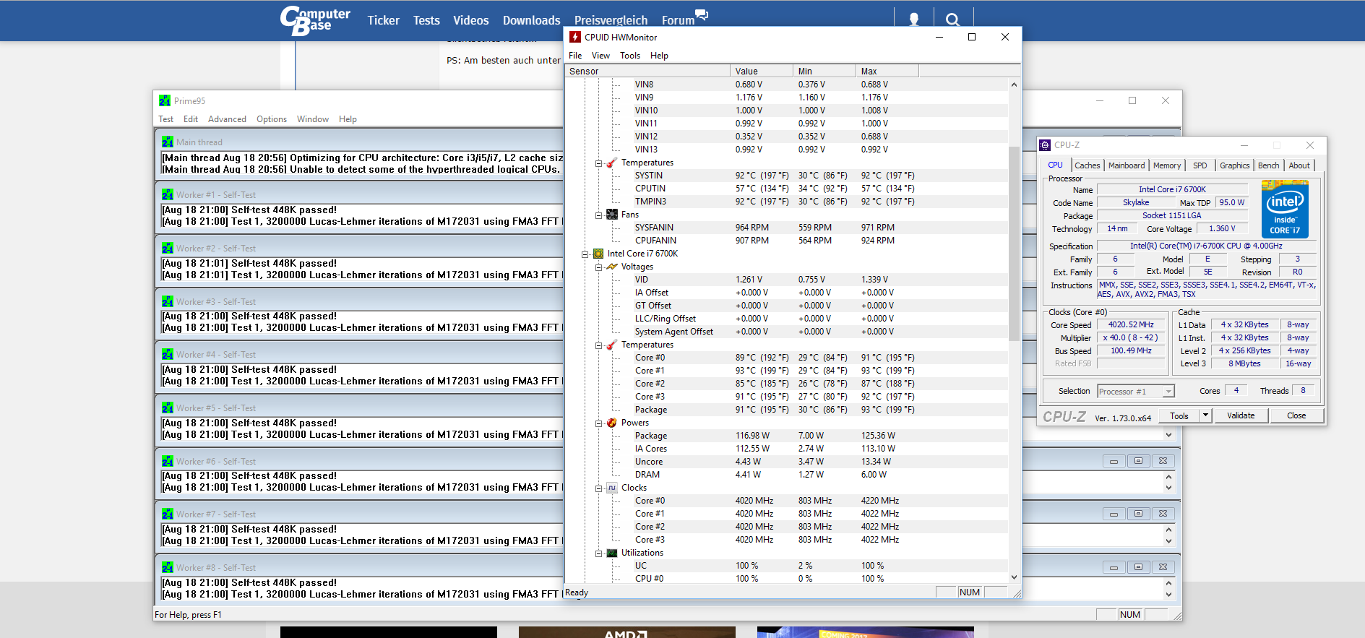This screenshot has width=1365, height=638.
Task: Click the Worker #2 window icon
Action: pyautogui.click(x=168, y=249)
